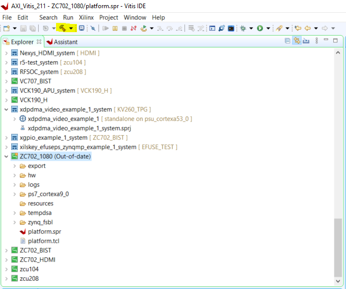Collapse the ZC702_1080 platform node
346x289 pixels.
tap(7, 157)
